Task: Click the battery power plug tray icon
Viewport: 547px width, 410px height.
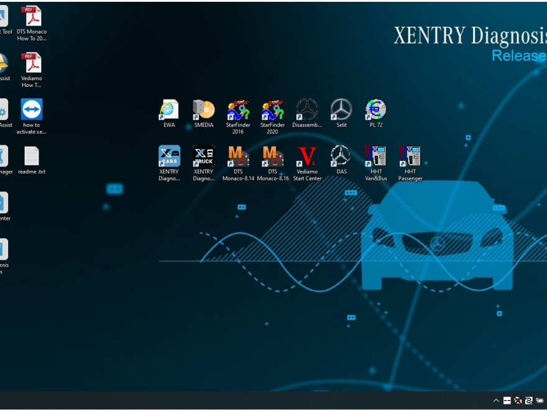Action: click(540, 401)
